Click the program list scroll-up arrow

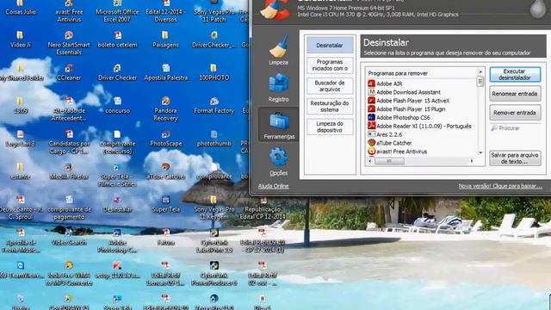pyautogui.click(x=480, y=71)
